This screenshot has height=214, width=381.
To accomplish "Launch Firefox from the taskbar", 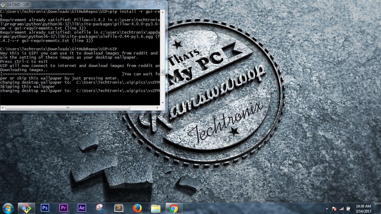I will pyautogui.click(x=137, y=208).
